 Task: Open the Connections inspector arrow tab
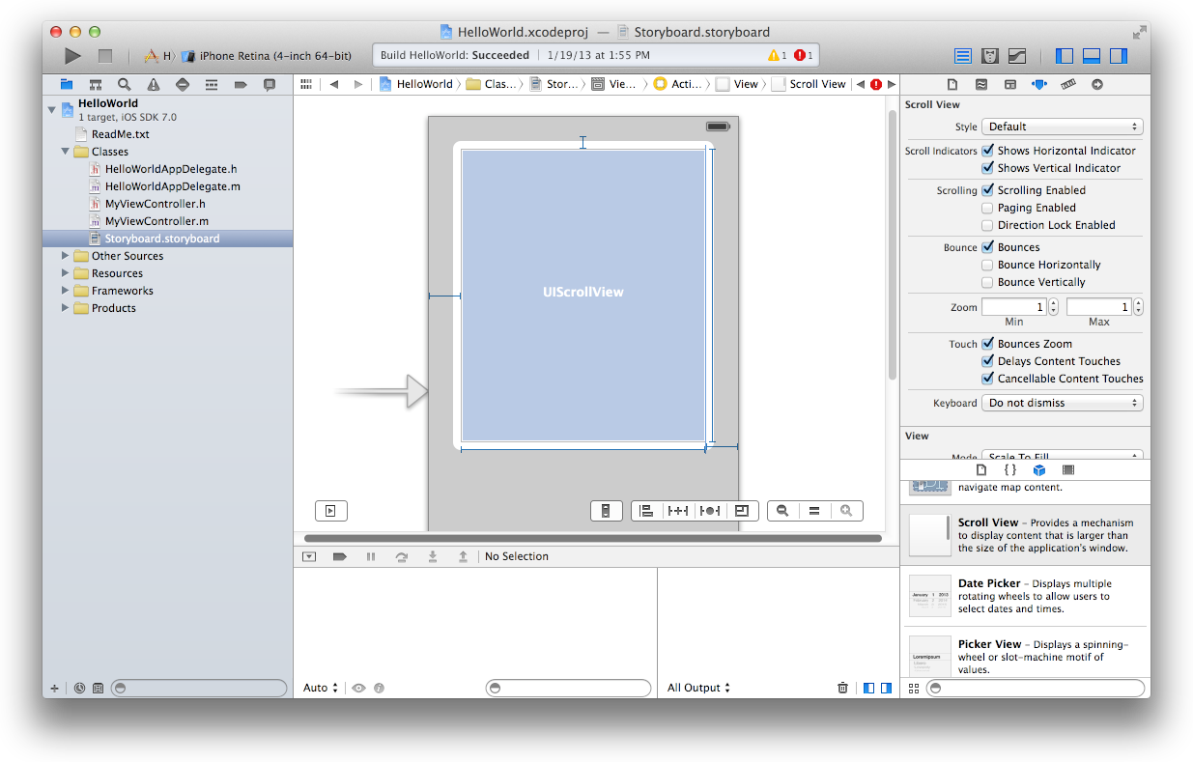pyautogui.click(x=1097, y=84)
